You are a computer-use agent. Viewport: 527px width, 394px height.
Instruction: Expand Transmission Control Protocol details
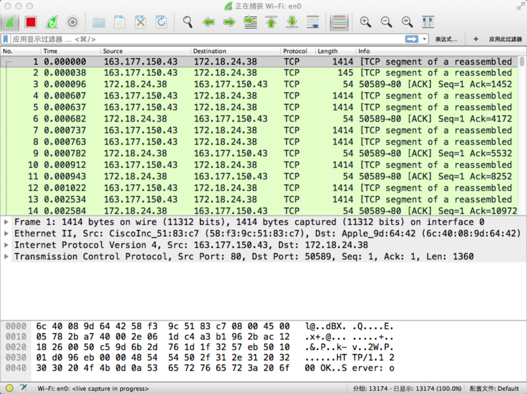(6, 257)
